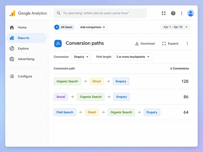The width and height of the screenshot is (203, 152).
Task: Click the 86 conversions value
Action: 186,97
